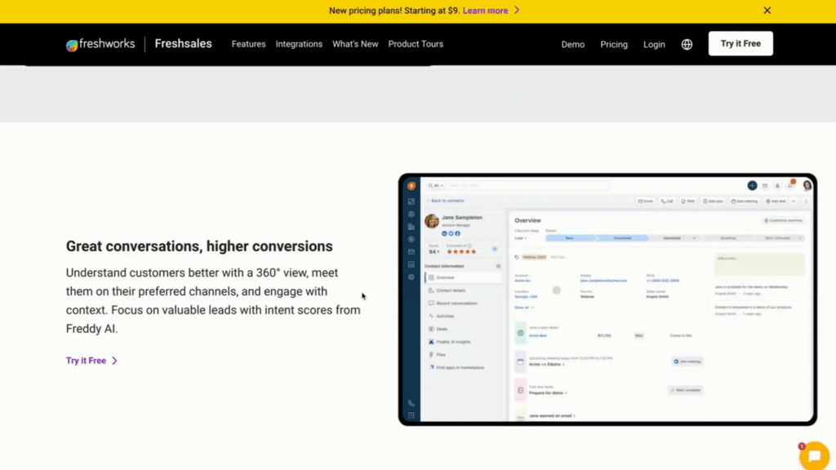Open the orange chat widget bubble
This screenshot has width=836, height=470.
point(814,455)
